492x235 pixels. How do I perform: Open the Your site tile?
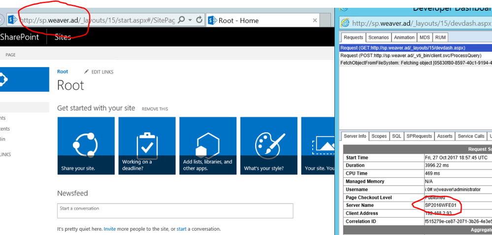coord(318,146)
